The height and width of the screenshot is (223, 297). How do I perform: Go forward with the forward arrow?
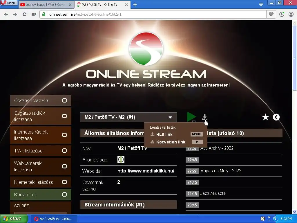click(15, 15)
